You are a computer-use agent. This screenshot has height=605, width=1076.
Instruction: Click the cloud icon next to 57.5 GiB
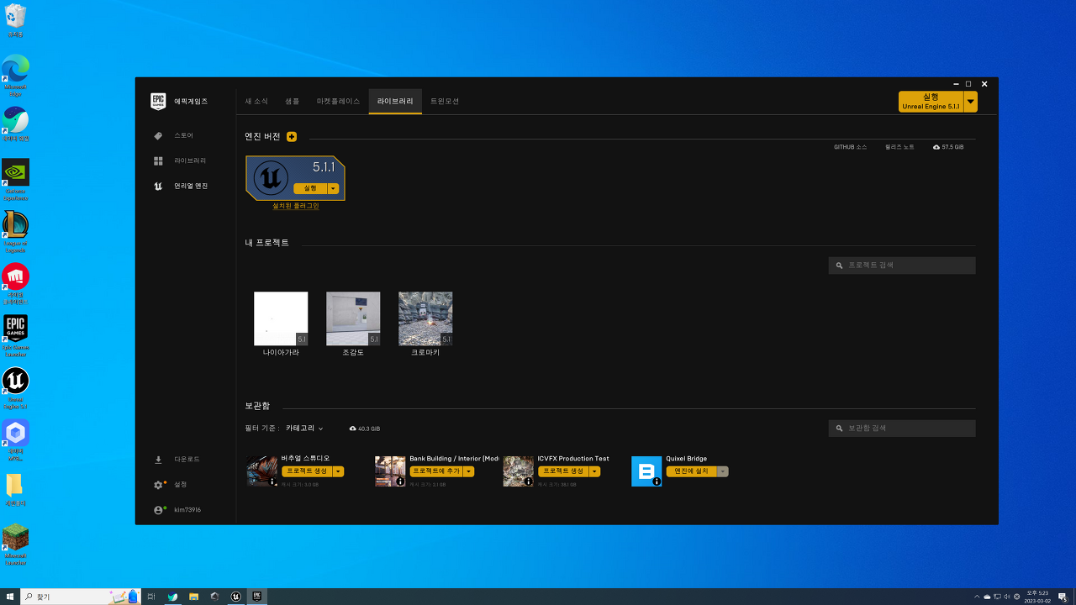pos(936,147)
